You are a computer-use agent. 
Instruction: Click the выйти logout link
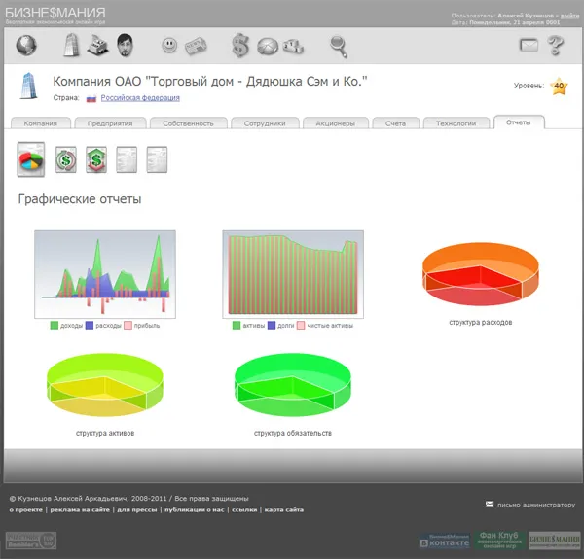(572, 17)
